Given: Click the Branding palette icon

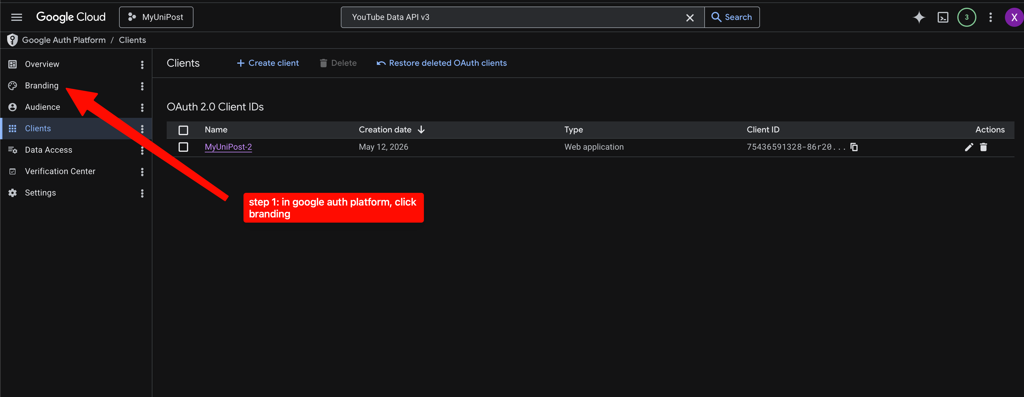Looking at the screenshot, I should [12, 85].
